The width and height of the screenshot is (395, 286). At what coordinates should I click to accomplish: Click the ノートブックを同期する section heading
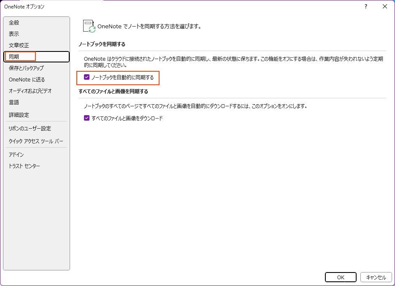(x=102, y=44)
